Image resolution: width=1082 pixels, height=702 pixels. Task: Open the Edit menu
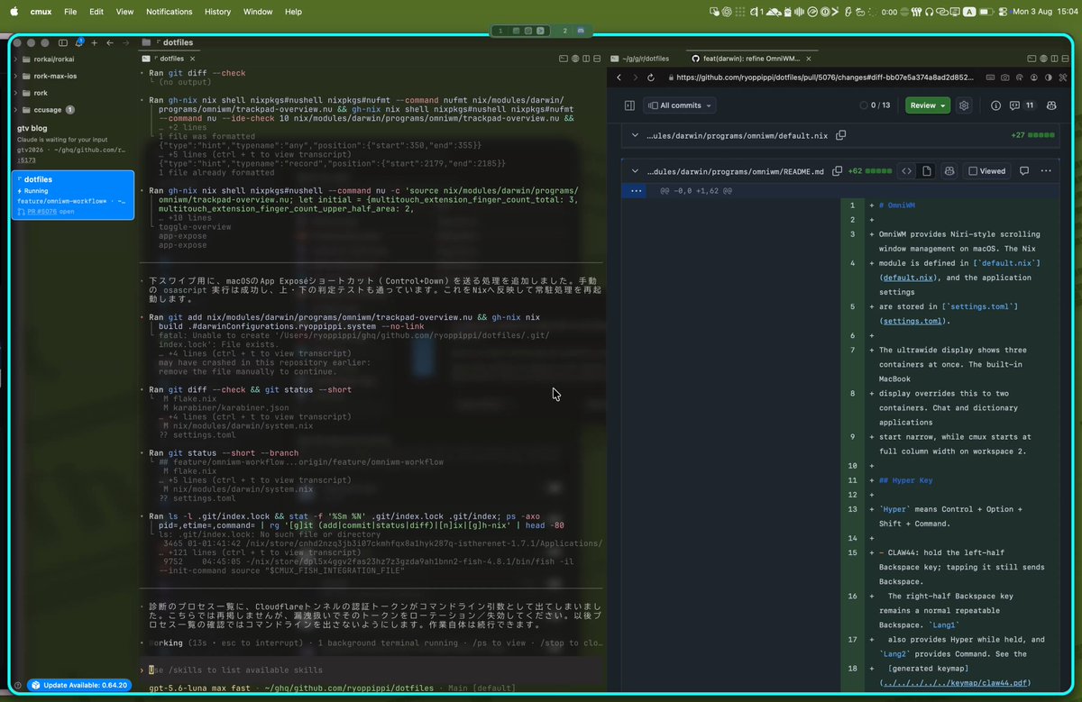tap(96, 12)
